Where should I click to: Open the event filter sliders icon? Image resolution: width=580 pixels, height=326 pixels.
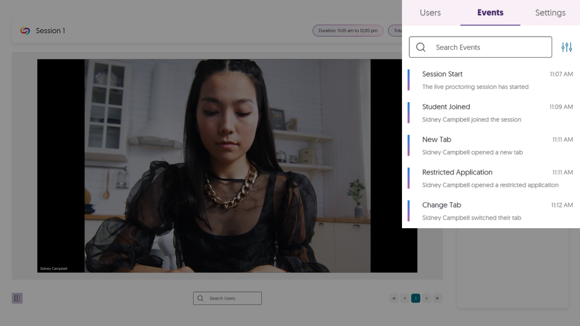pyautogui.click(x=566, y=47)
